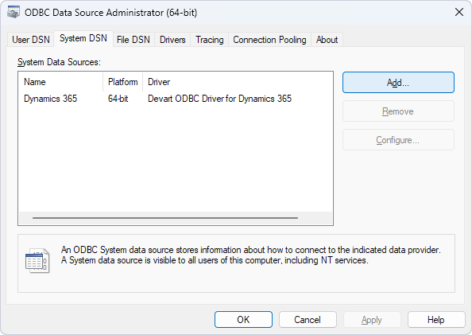Click the Apply button
Image resolution: width=472 pixels, height=335 pixels.
(372, 320)
